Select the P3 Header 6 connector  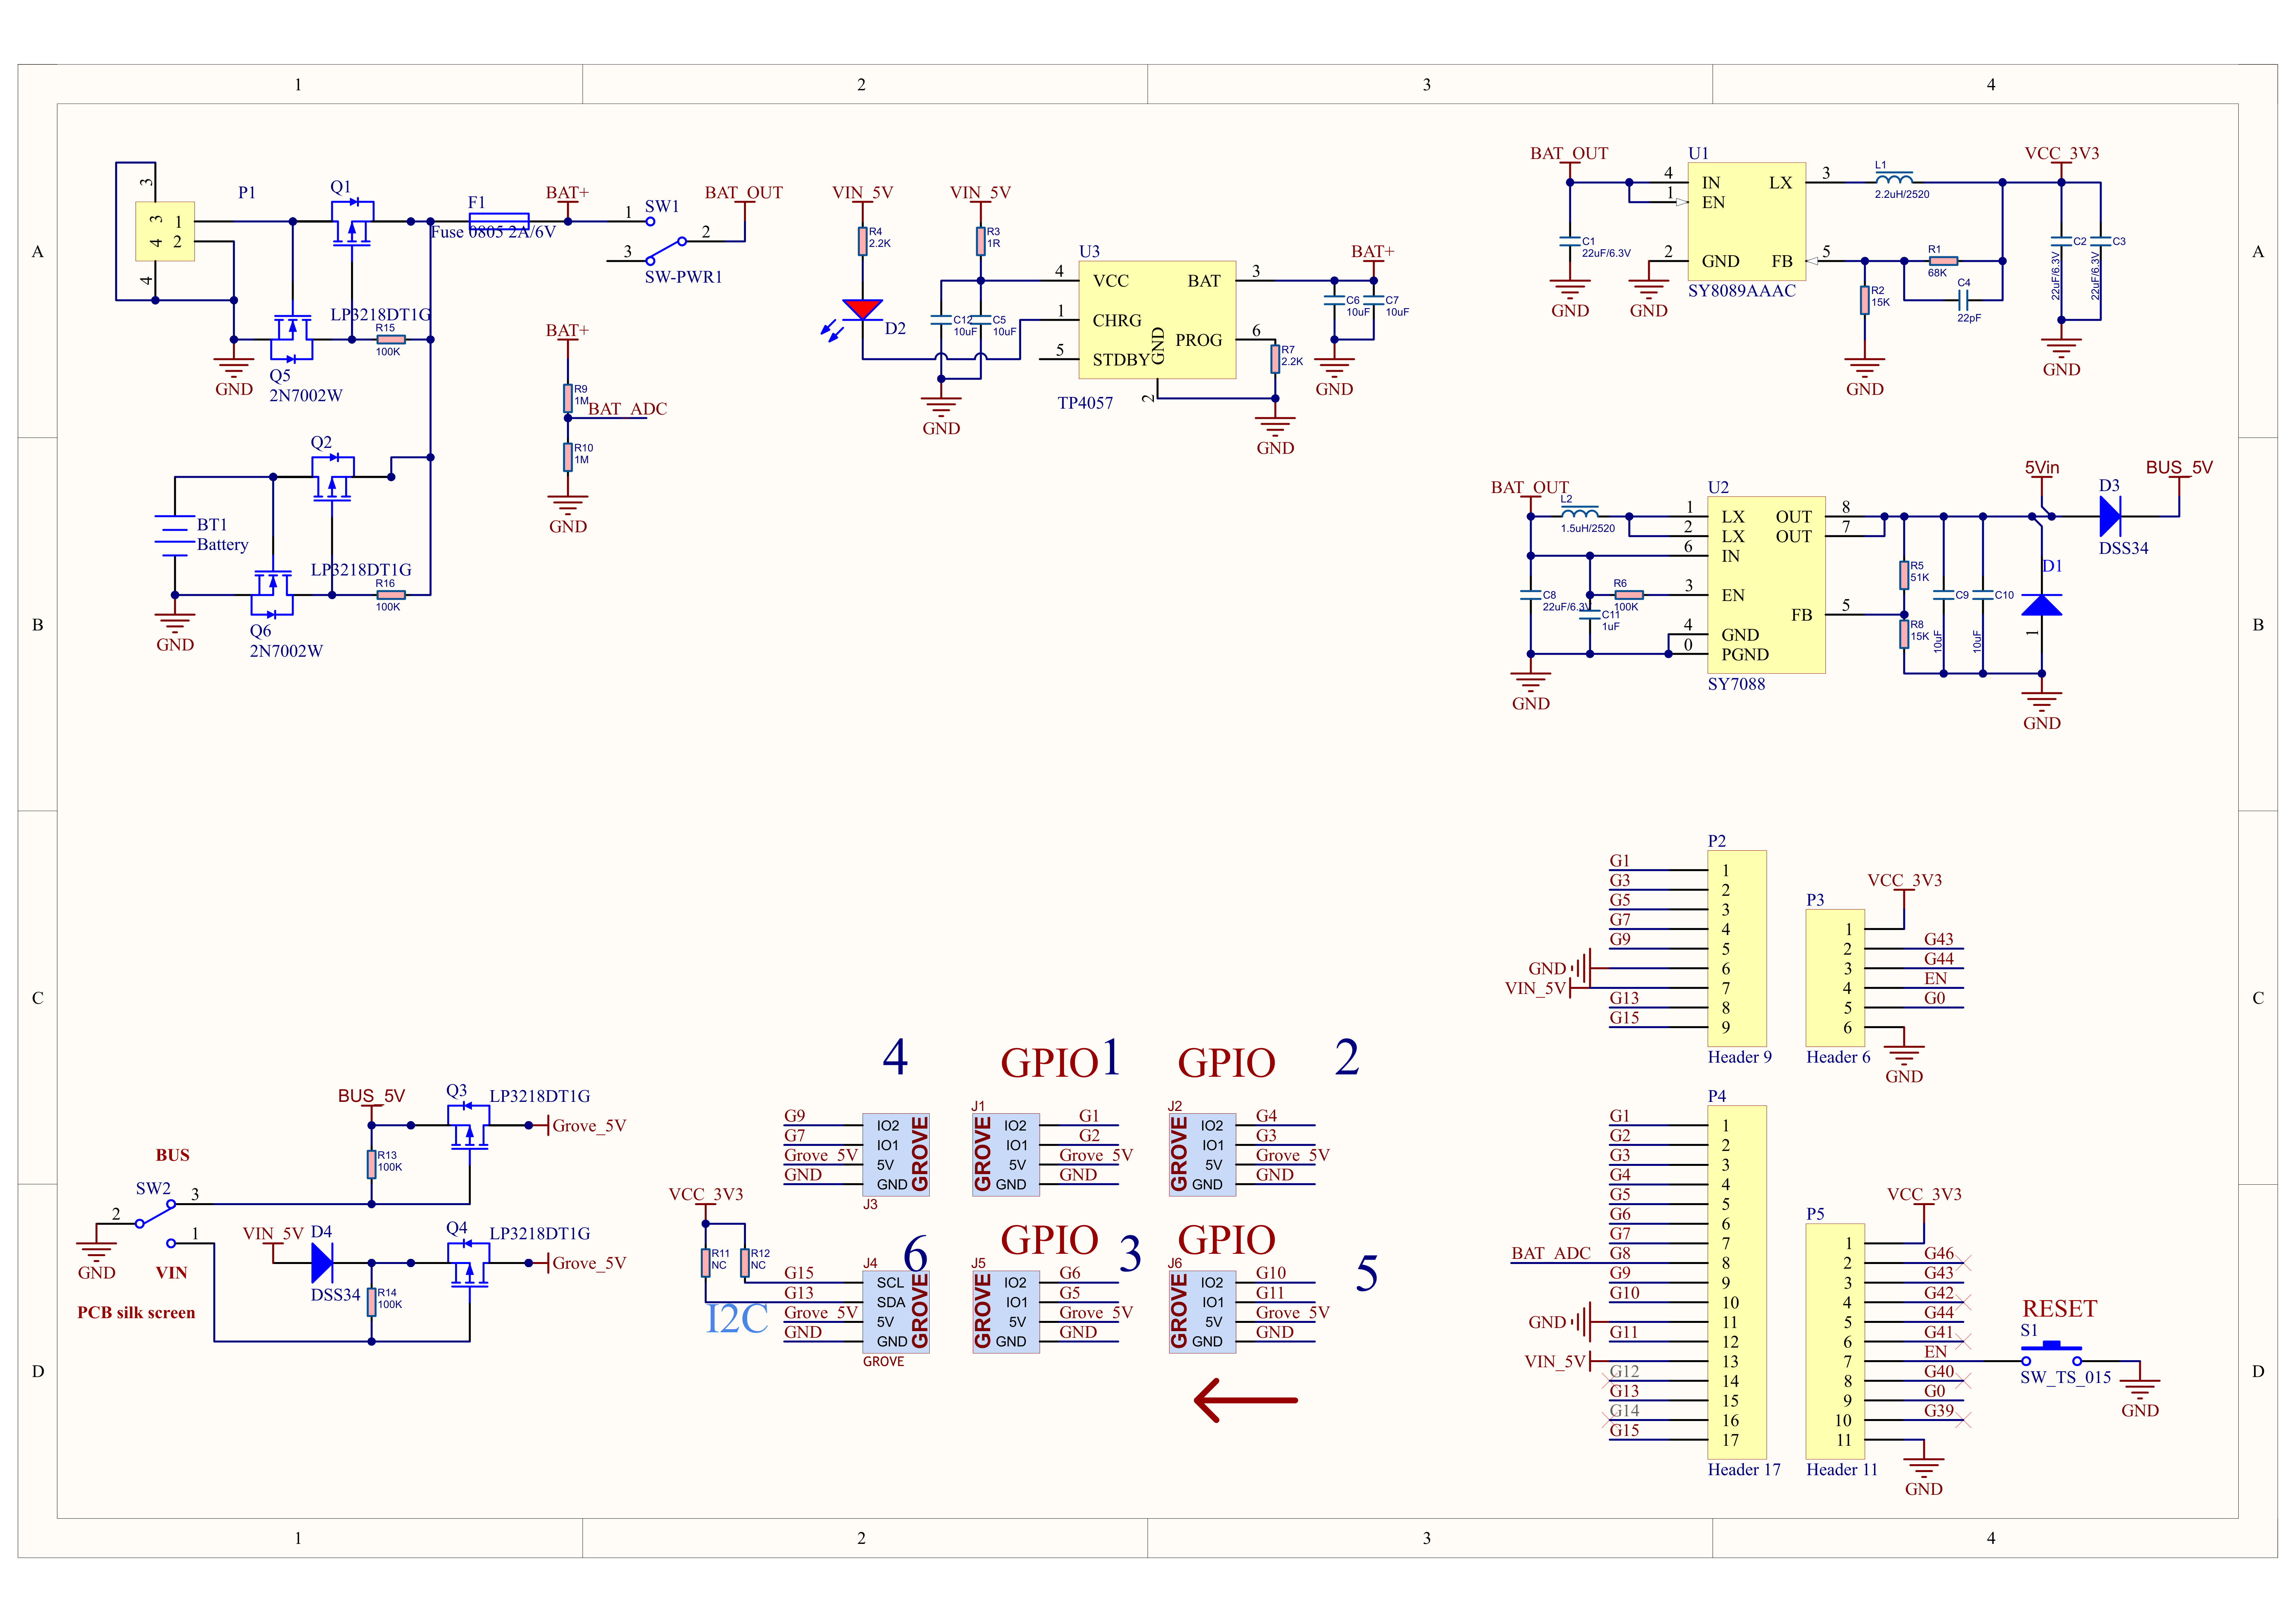(1835, 978)
